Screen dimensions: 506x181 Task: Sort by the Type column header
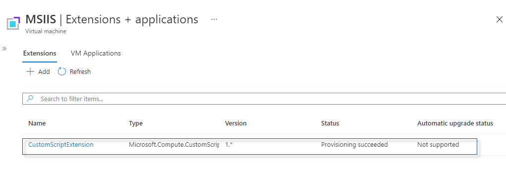tap(136, 123)
